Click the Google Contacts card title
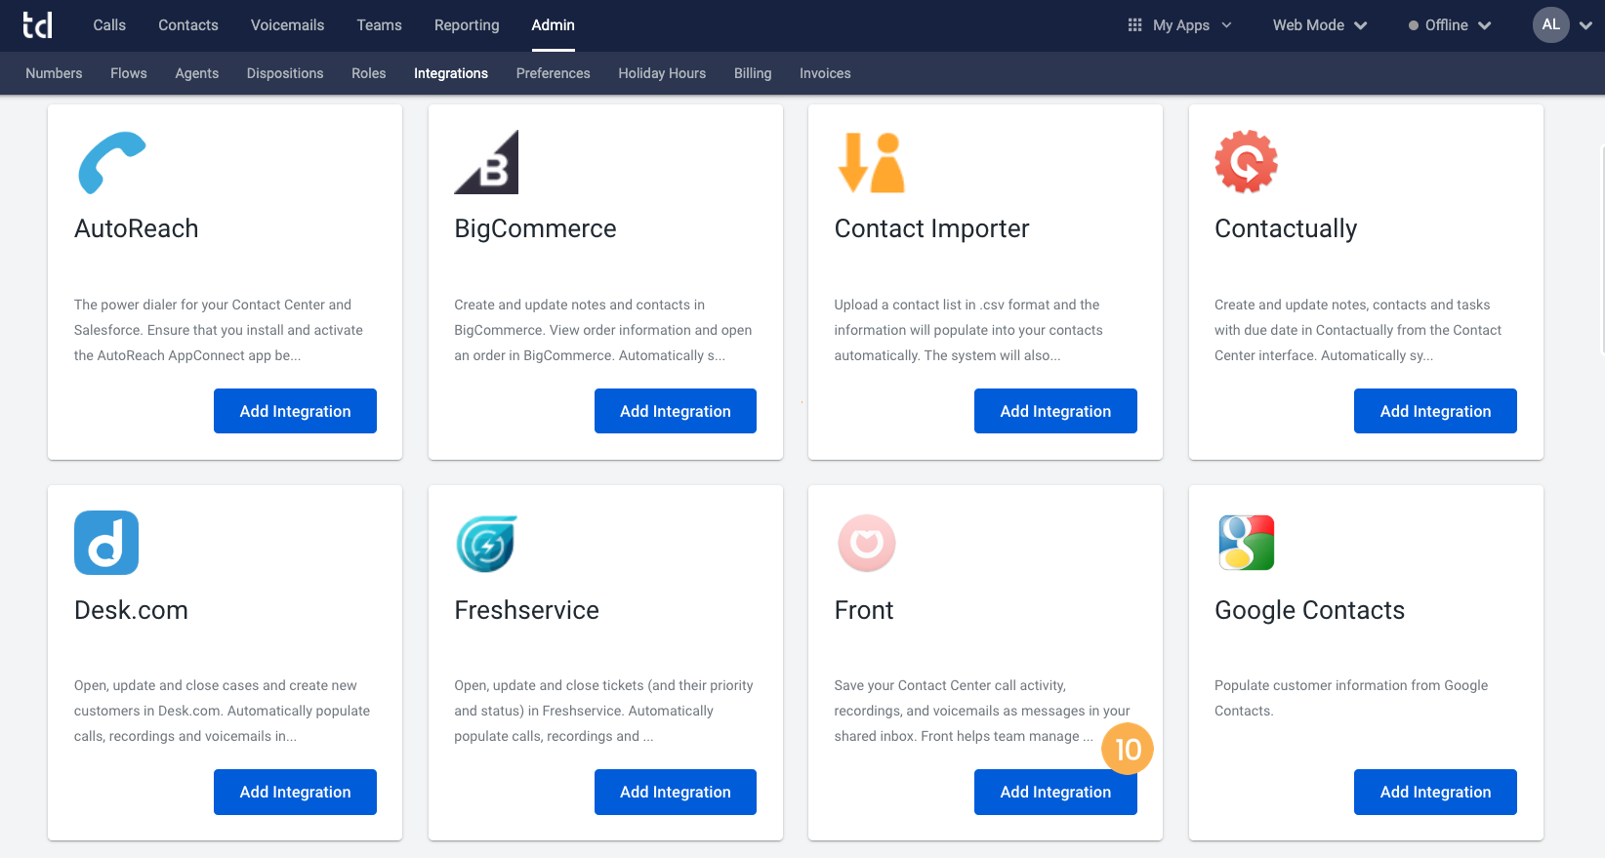Image resolution: width=1605 pixels, height=858 pixels. pos(1309,611)
